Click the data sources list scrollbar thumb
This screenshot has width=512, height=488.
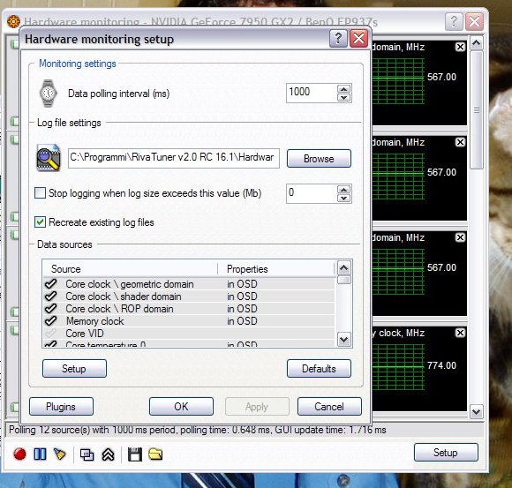click(x=344, y=280)
